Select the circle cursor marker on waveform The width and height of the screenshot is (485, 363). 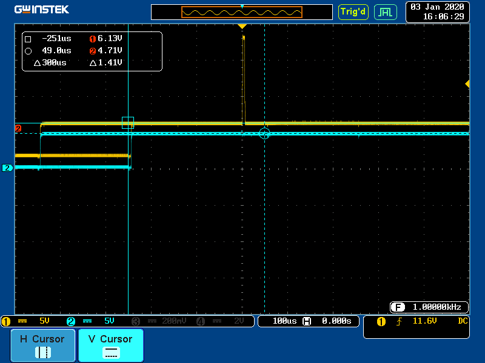(x=264, y=133)
